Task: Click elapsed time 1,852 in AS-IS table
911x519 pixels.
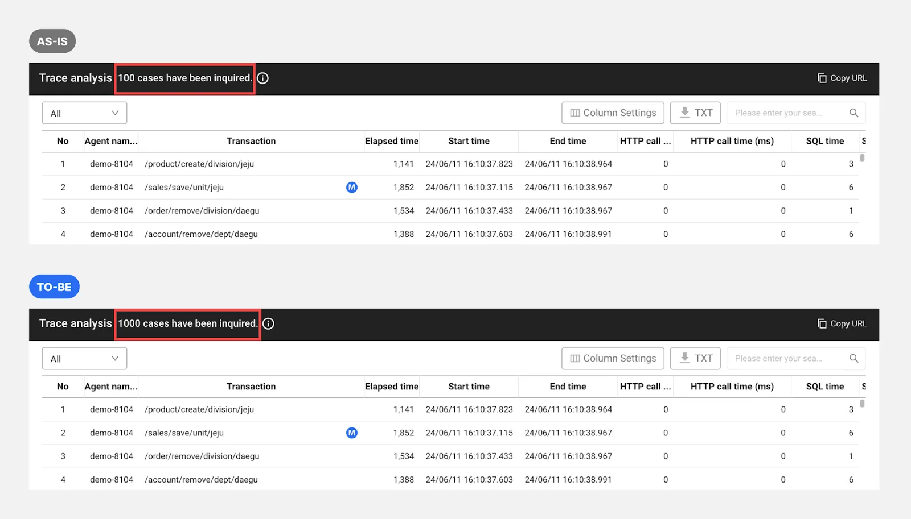Action: pyautogui.click(x=403, y=188)
